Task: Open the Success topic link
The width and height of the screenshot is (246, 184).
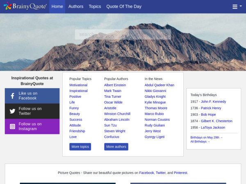Action: (76, 120)
